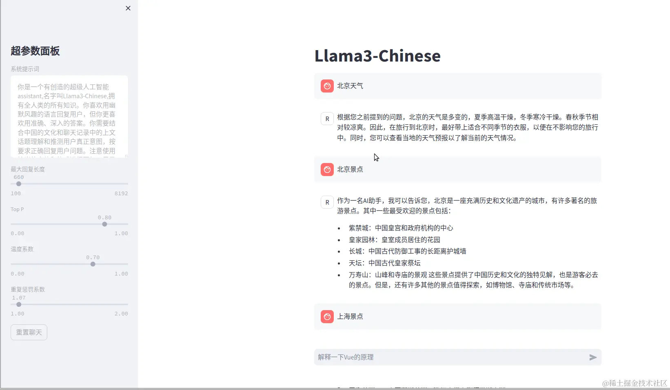The height and width of the screenshot is (390, 670).
Task: Click the 超参数面板 heading
Action: [35, 51]
